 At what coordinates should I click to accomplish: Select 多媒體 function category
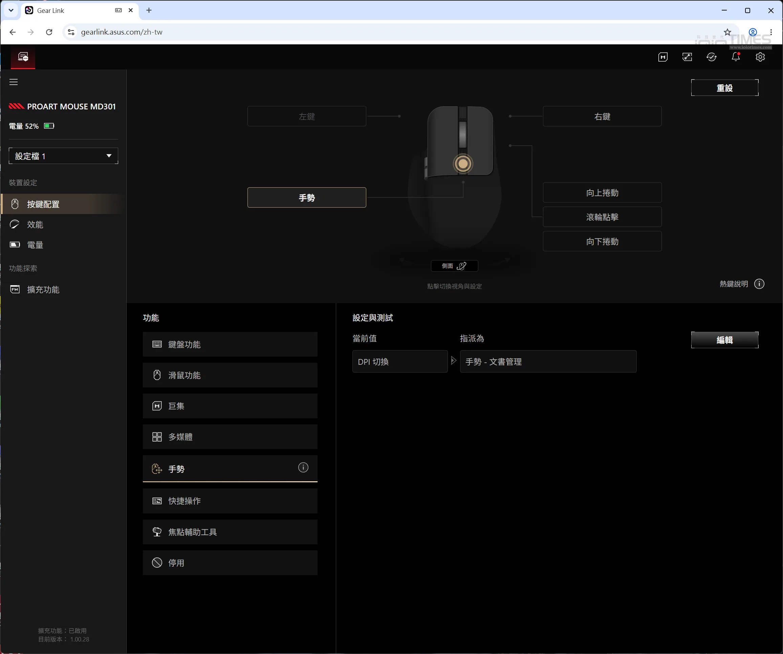[230, 437]
